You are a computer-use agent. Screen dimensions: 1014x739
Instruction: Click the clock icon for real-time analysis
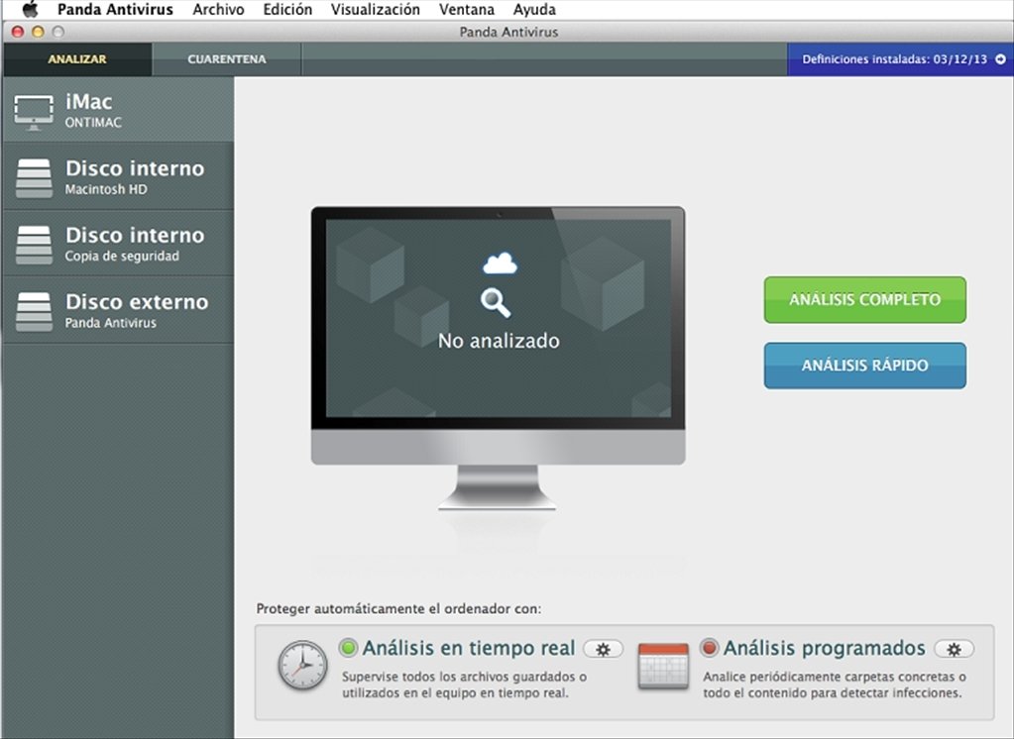(302, 665)
